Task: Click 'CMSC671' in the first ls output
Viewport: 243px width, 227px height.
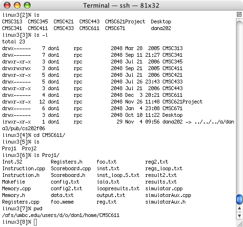Action: click(115, 28)
